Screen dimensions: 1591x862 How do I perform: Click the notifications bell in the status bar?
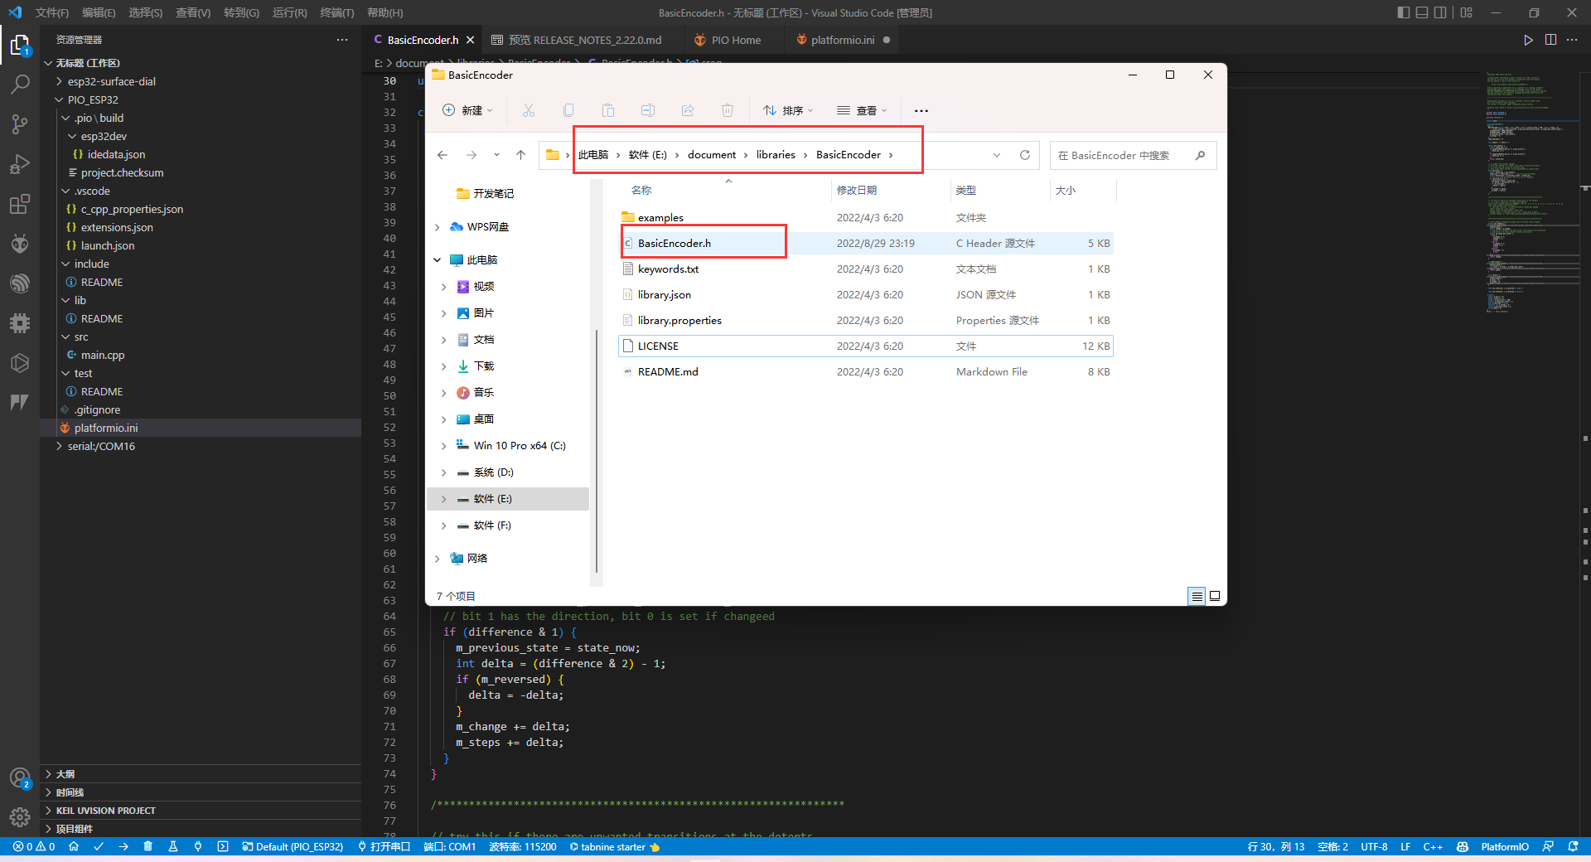pyautogui.click(x=1573, y=847)
